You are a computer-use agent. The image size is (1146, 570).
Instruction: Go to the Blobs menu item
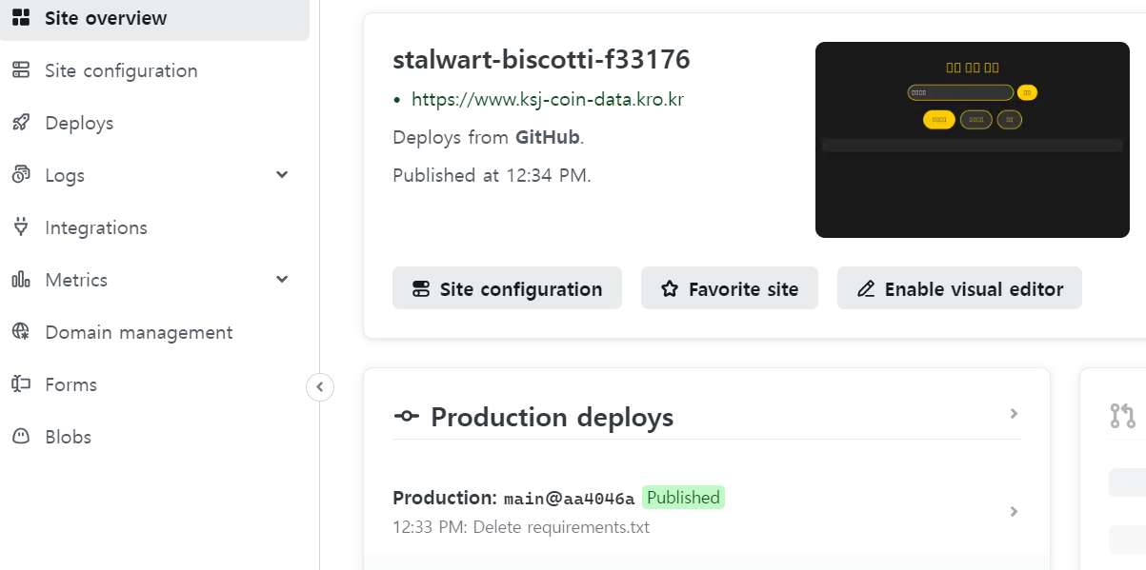coord(68,437)
